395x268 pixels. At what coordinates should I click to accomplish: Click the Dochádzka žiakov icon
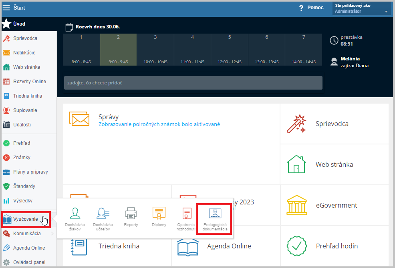coord(75,218)
